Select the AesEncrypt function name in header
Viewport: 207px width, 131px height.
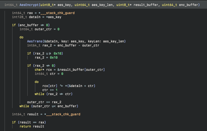click(29, 5)
